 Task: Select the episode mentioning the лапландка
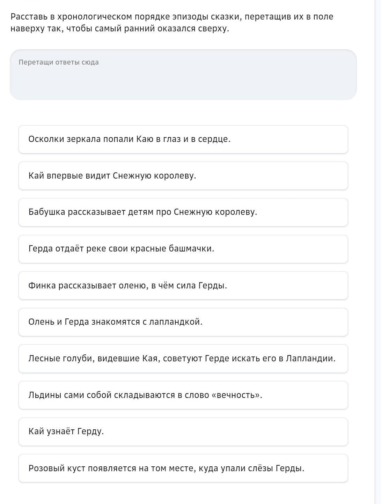point(183,322)
